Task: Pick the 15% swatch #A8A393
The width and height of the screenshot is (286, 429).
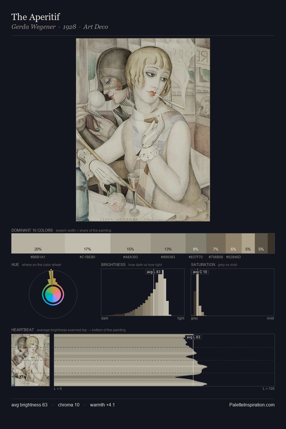Action: (130, 243)
